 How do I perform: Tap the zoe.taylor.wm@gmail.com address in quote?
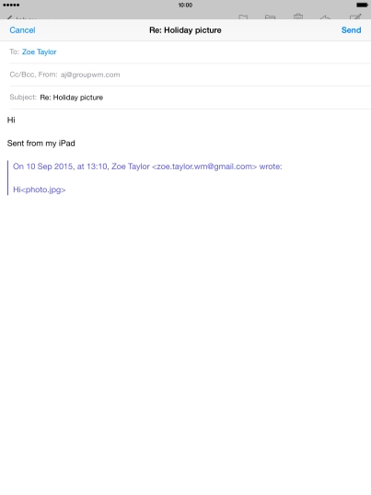(x=204, y=167)
